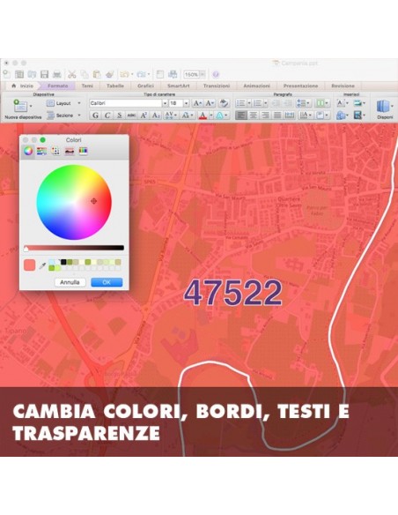The height and width of the screenshot is (515, 398).
Task: Open character spacing AV dropdown
Action: coord(171,116)
